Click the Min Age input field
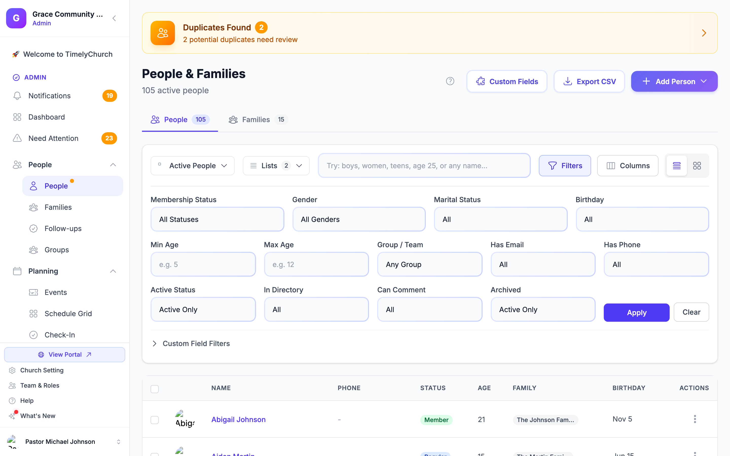This screenshot has width=730, height=456. click(x=203, y=264)
